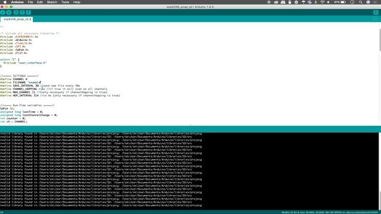Click the 'extern "C" {' line
This screenshot has width=381, height=214.
click(x=10, y=59)
